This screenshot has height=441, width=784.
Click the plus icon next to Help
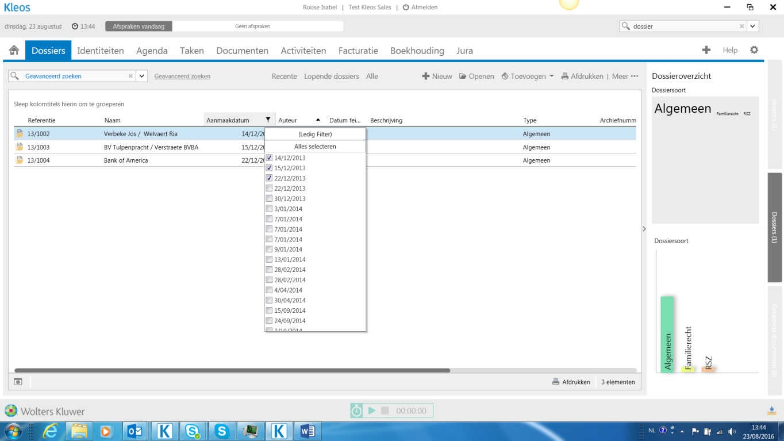click(x=706, y=50)
